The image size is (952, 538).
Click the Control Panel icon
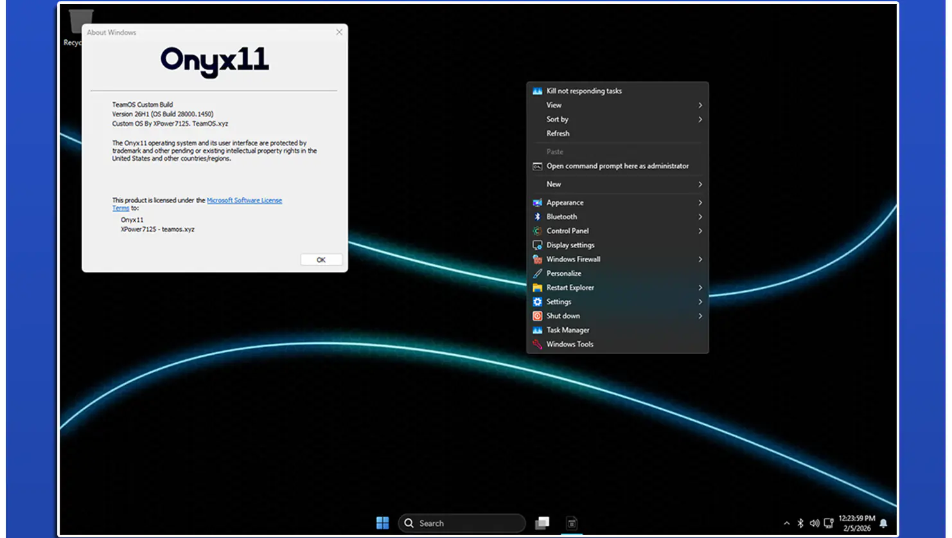pyautogui.click(x=537, y=231)
